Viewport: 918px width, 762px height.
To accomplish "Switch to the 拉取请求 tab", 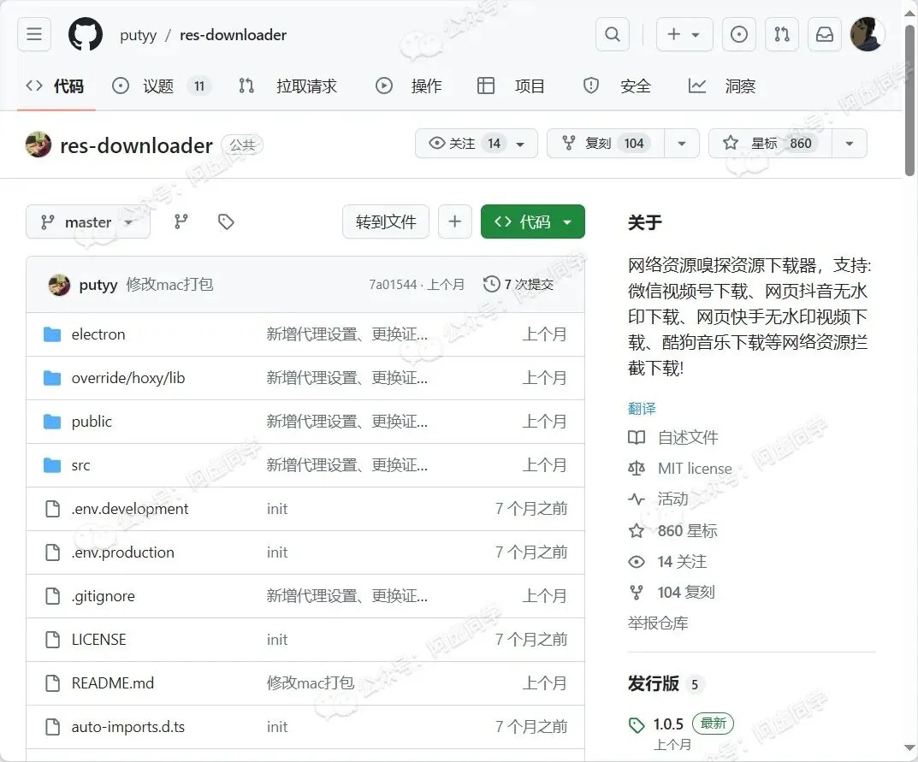I will 287,86.
